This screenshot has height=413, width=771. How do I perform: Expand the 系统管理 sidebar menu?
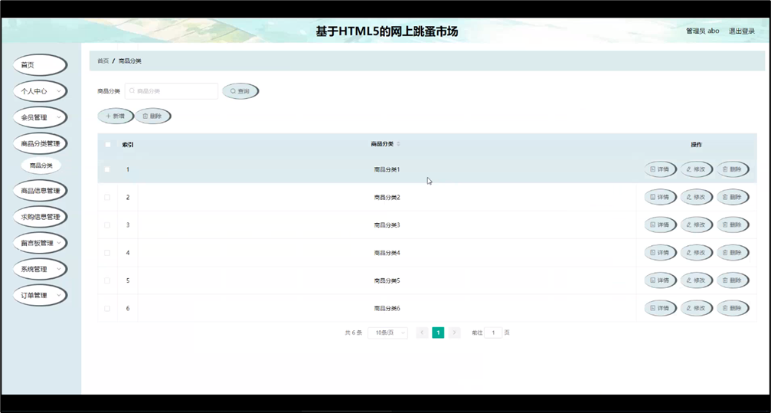tap(40, 269)
